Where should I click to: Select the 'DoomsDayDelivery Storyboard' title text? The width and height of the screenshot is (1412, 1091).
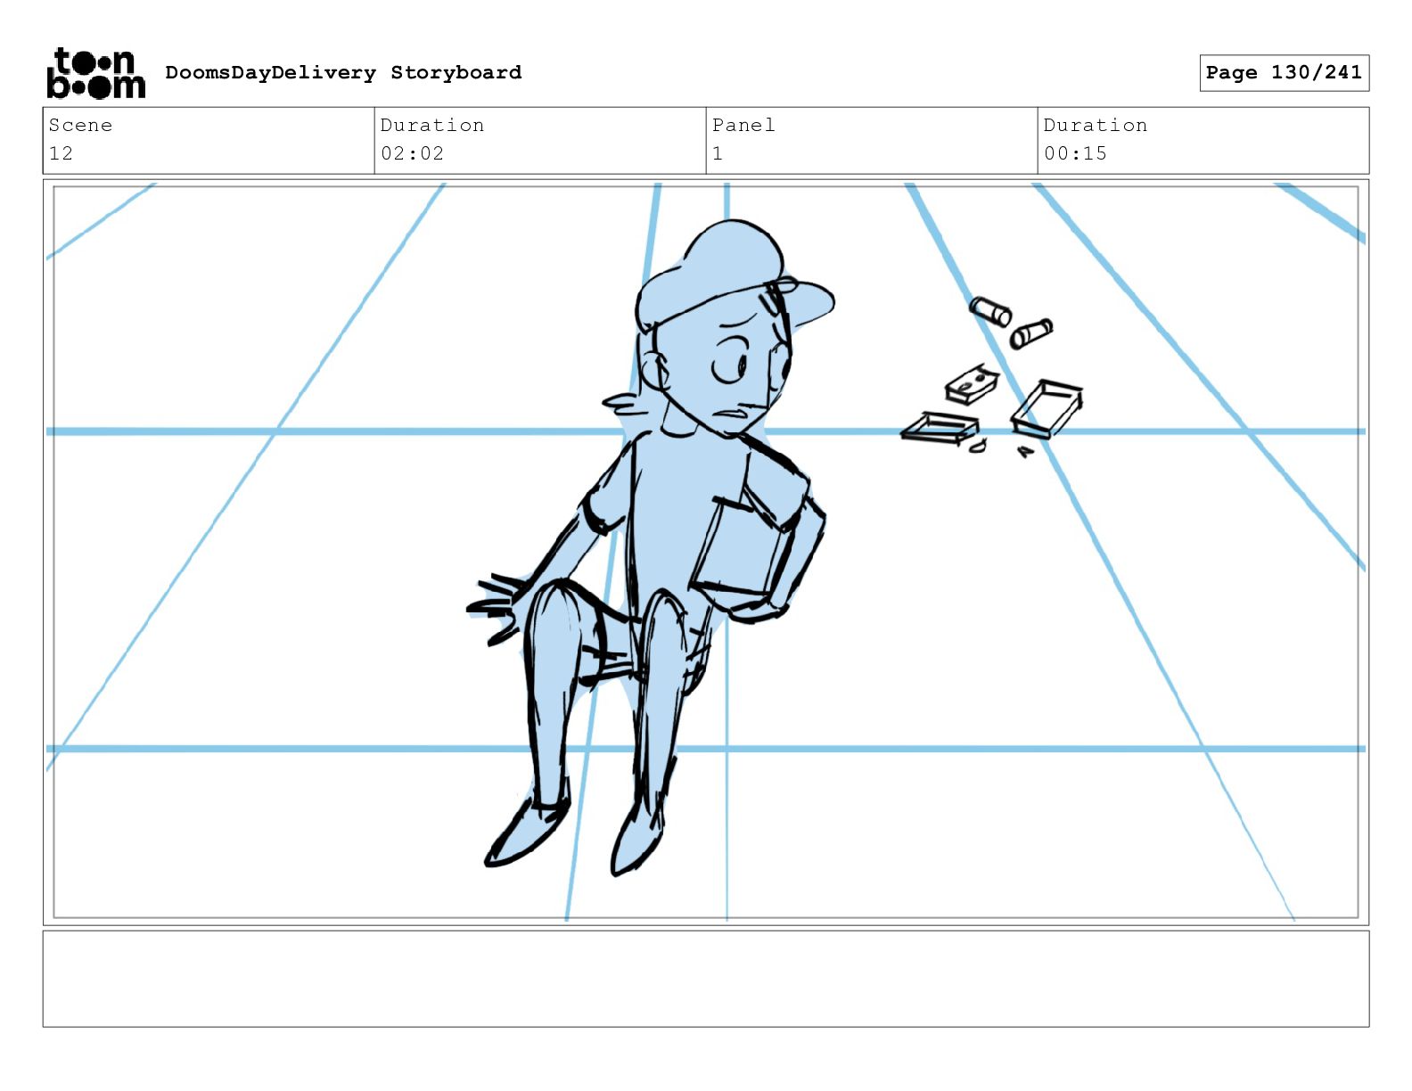pyautogui.click(x=343, y=72)
